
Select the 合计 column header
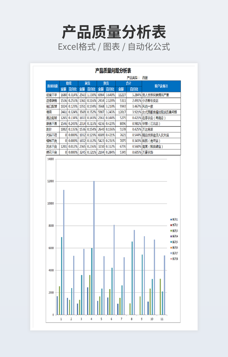coord(129,83)
